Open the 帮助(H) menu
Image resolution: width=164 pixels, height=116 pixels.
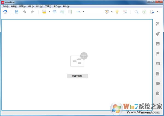click(x=66, y=6)
